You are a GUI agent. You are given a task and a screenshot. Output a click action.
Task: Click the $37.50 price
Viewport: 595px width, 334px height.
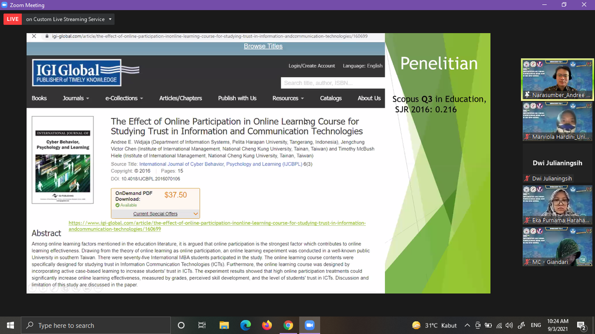click(x=176, y=195)
